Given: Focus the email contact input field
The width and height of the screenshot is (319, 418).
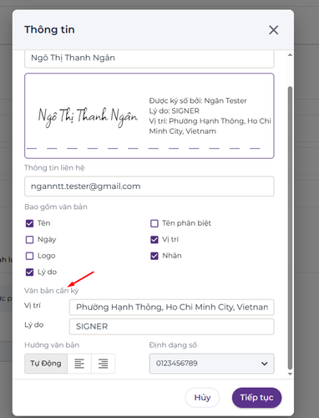Looking at the screenshot, I should point(149,186).
